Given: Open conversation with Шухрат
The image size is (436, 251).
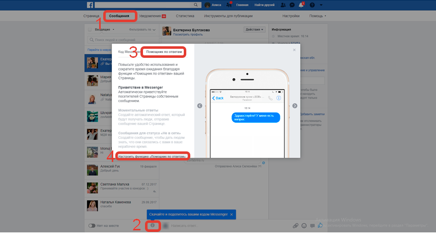Looking at the screenshot, I should coord(99,117).
